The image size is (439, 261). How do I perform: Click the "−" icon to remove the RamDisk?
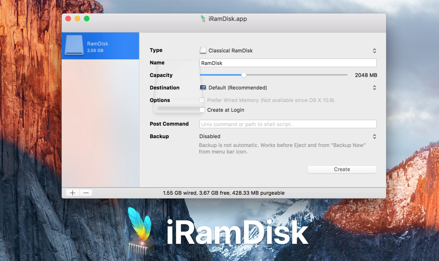point(86,192)
